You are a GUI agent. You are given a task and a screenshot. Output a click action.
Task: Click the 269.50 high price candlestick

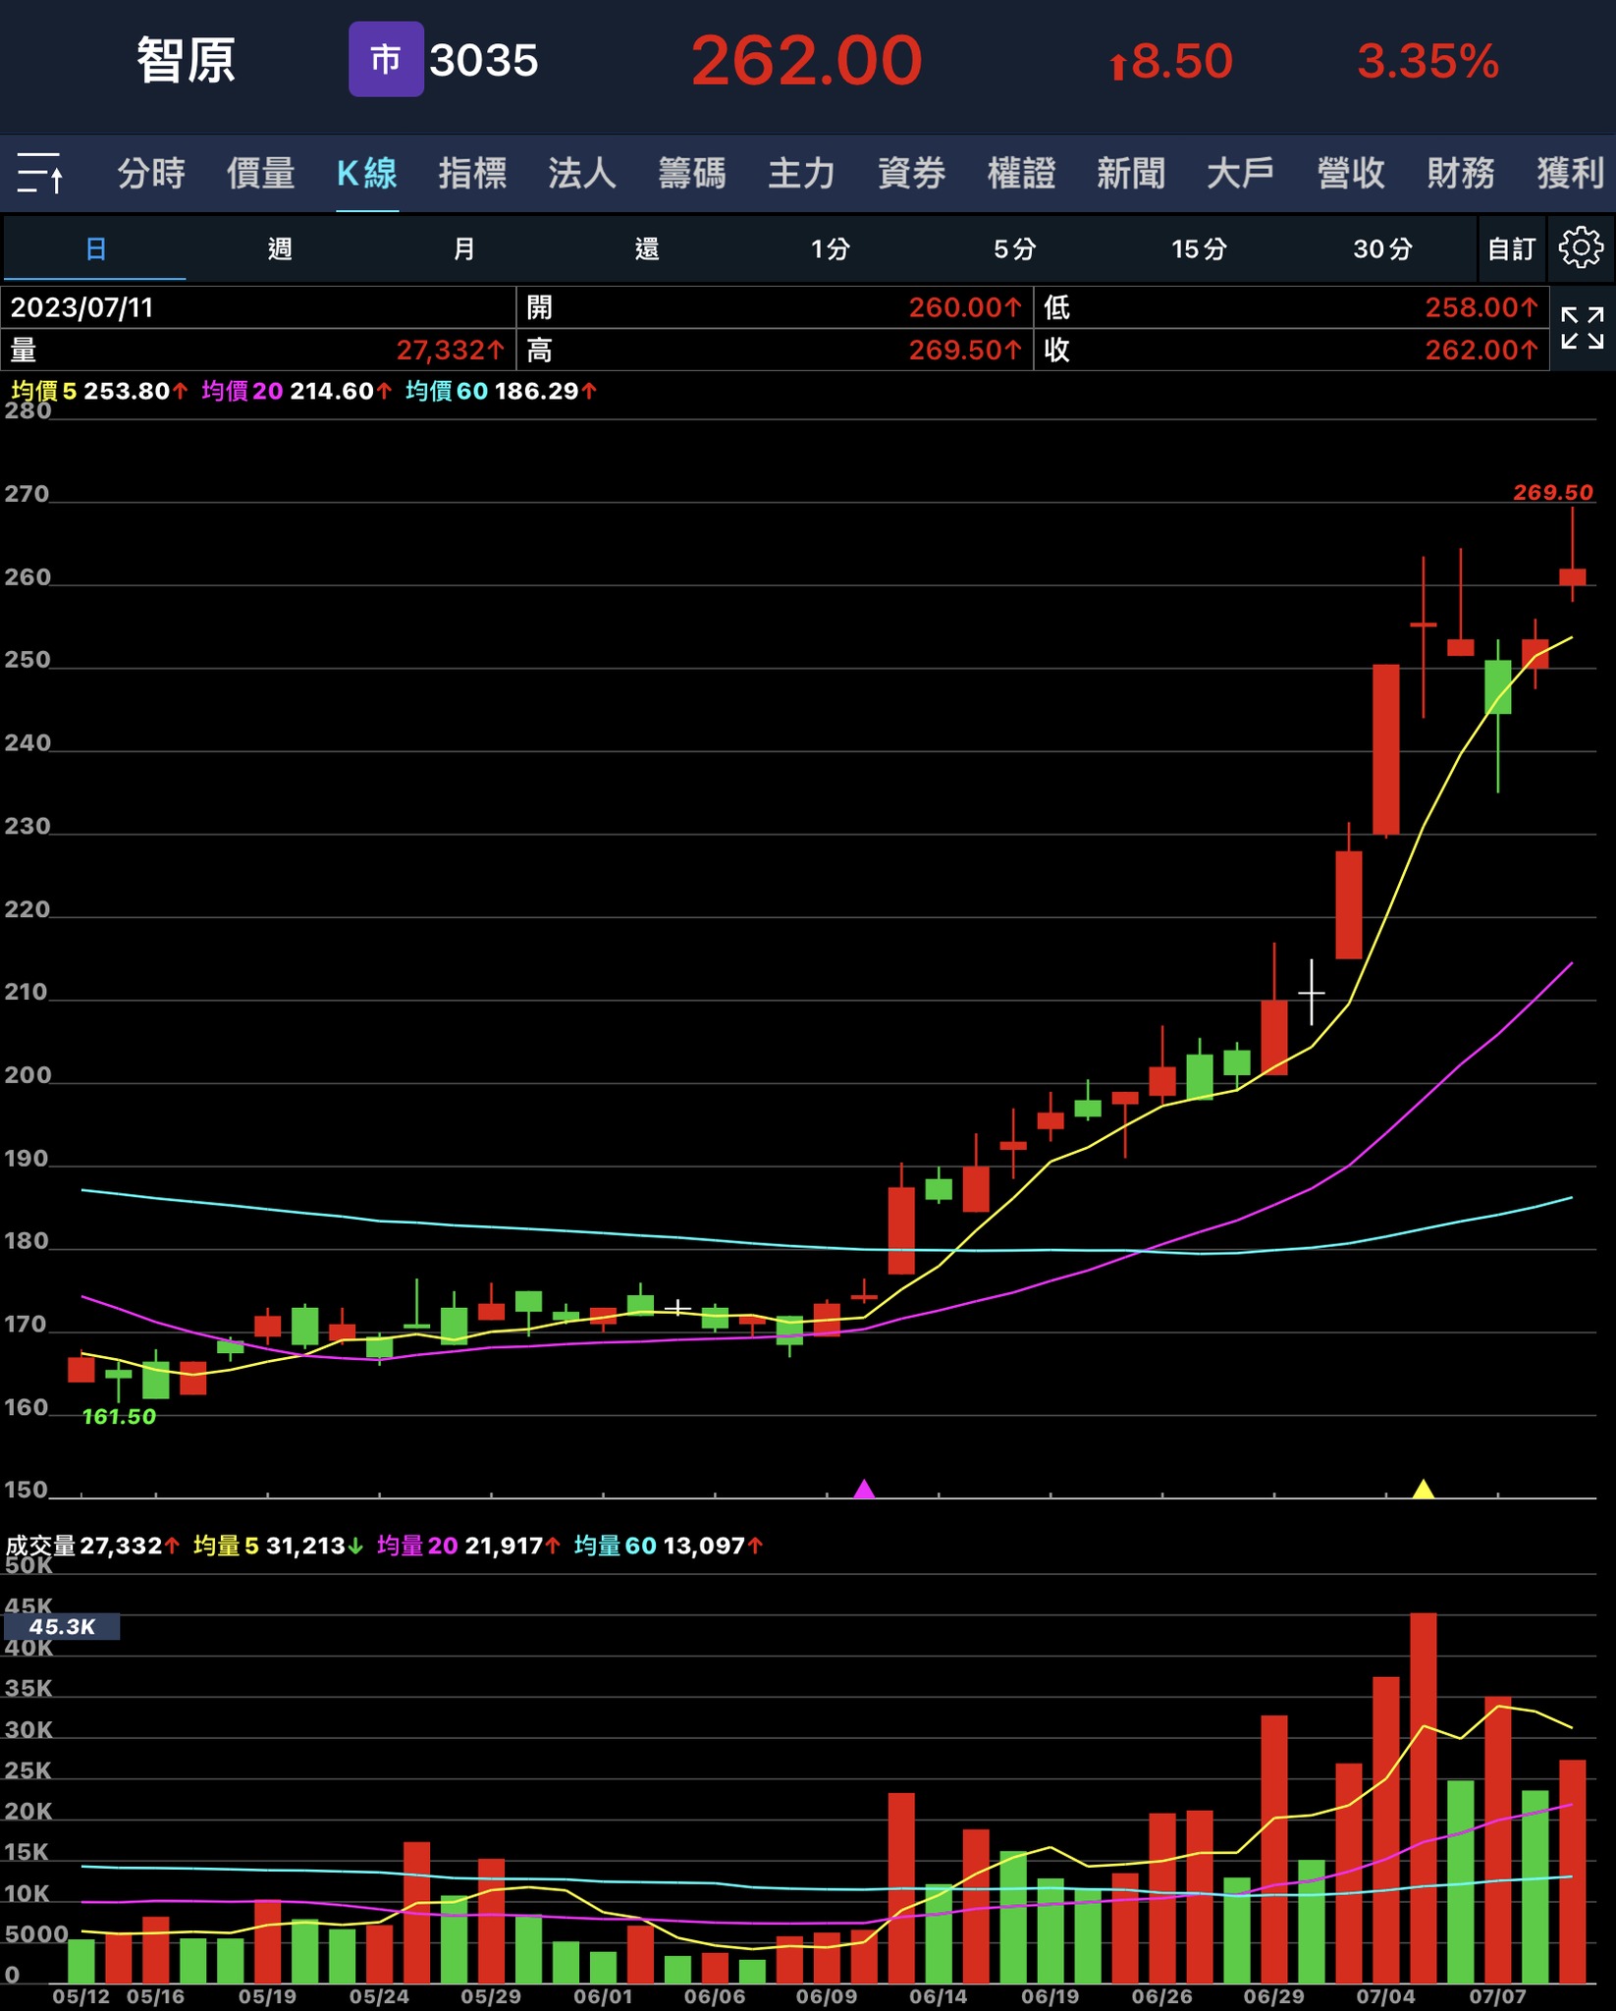(1572, 575)
